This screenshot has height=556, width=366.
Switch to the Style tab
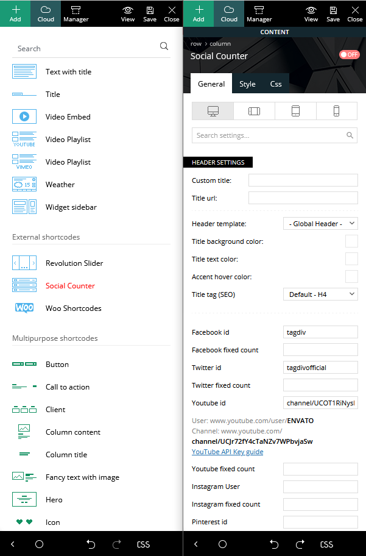[x=247, y=84]
